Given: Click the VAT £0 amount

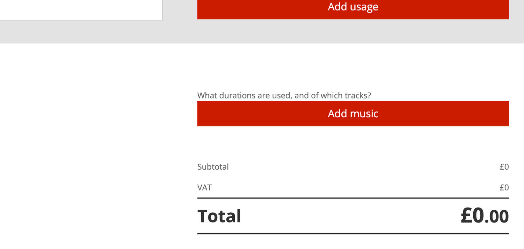Looking at the screenshot, I should click(504, 188).
